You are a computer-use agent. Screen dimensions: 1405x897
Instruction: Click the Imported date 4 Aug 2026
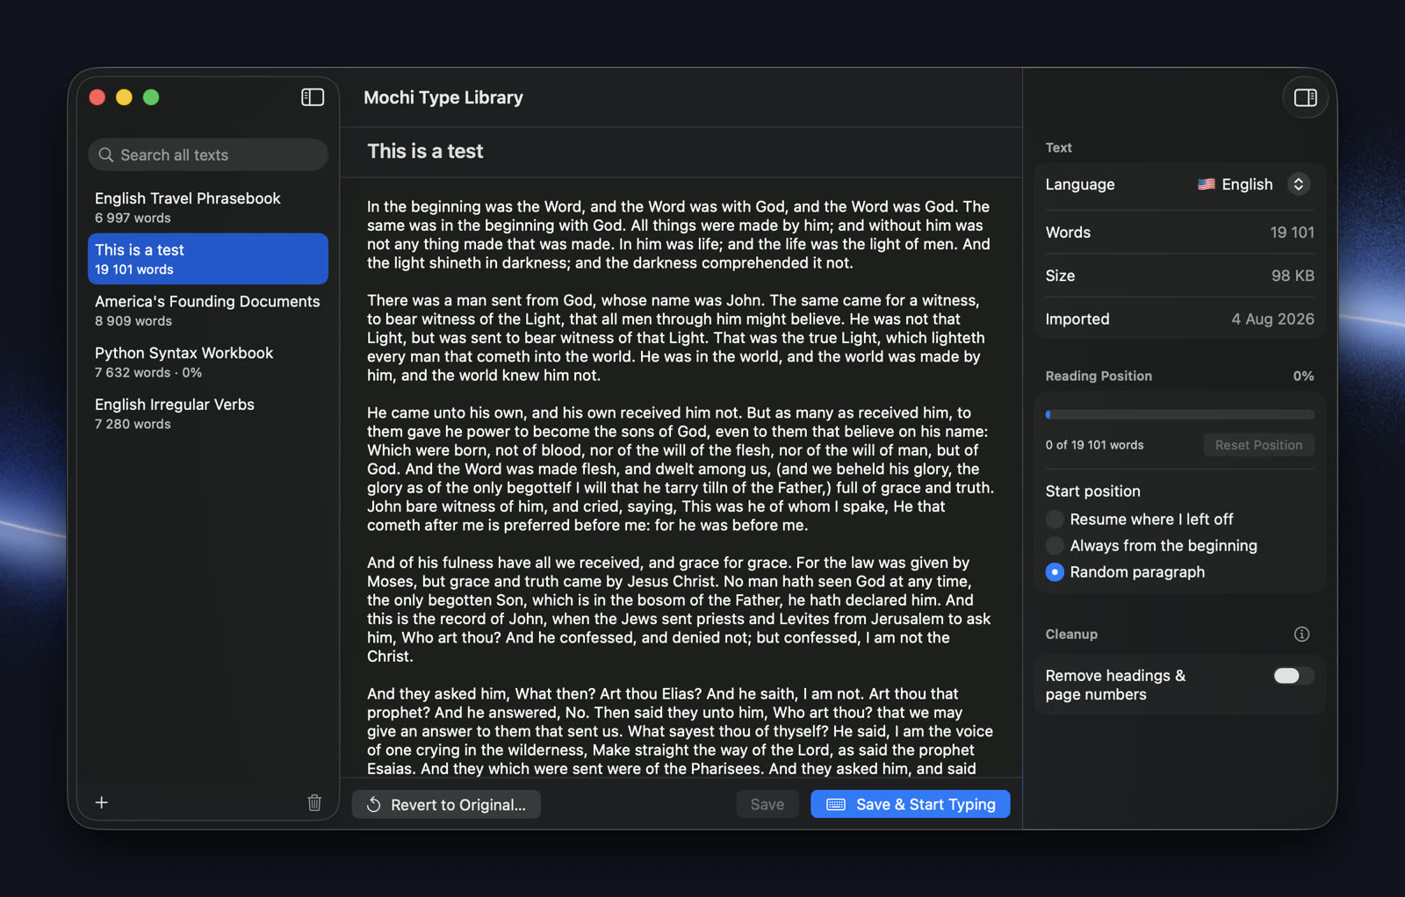pos(1272,319)
